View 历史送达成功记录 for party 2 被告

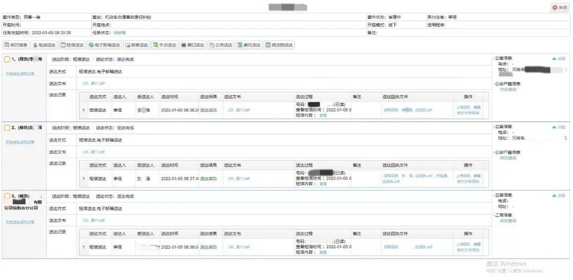click(20, 142)
